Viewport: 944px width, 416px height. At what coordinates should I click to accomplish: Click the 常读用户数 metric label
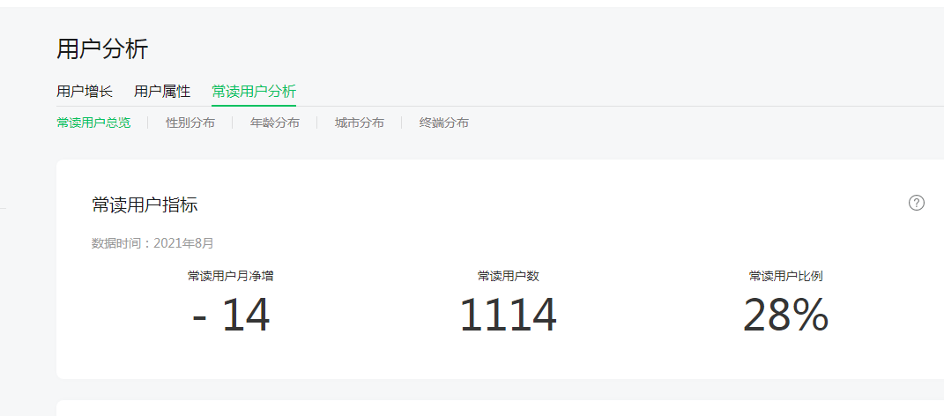508,276
